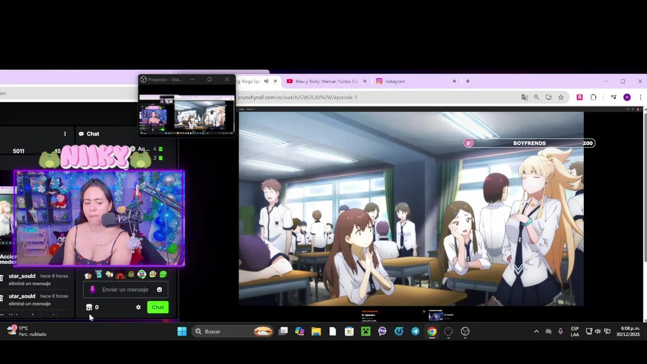
Task: Click the Proyector window preview thumbnail
Action: [187, 114]
